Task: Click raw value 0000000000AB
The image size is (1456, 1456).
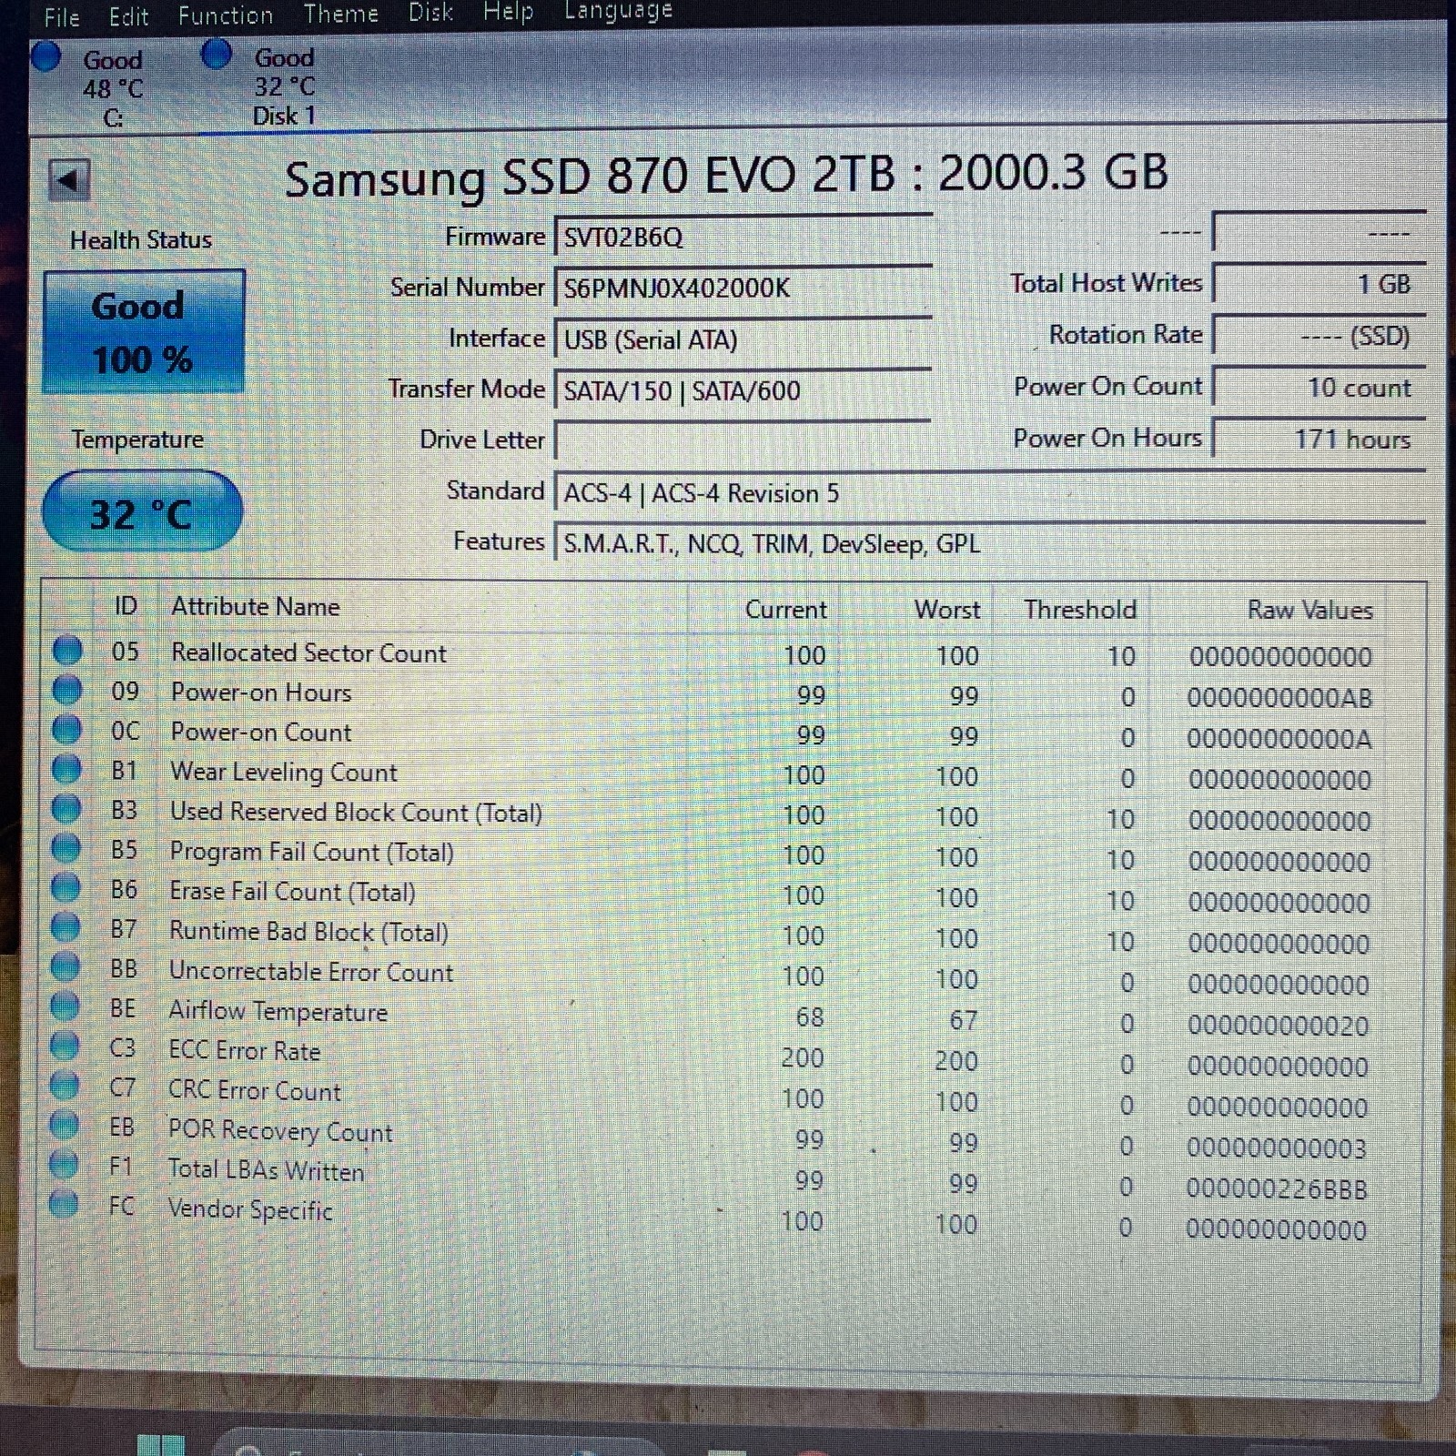Action: tap(1279, 698)
